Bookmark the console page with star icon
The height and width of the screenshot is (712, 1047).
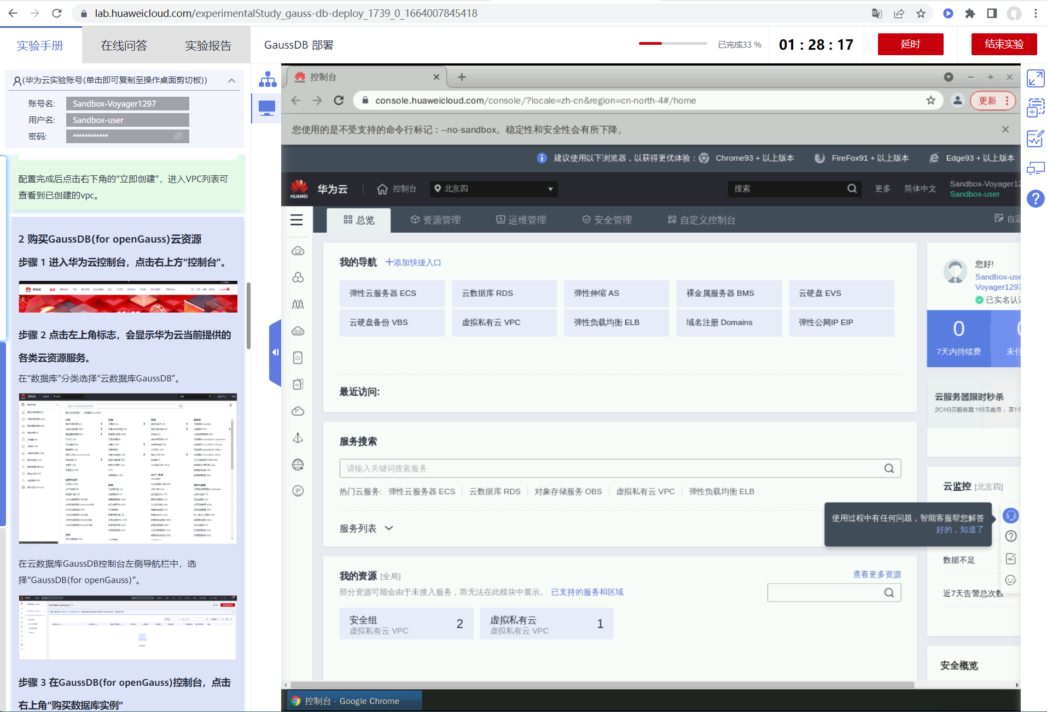pyautogui.click(x=931, y=101)
